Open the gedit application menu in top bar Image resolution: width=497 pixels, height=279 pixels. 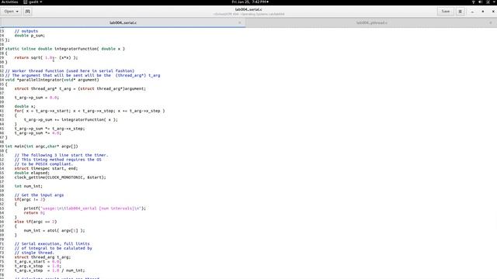(x=33, y=2)
